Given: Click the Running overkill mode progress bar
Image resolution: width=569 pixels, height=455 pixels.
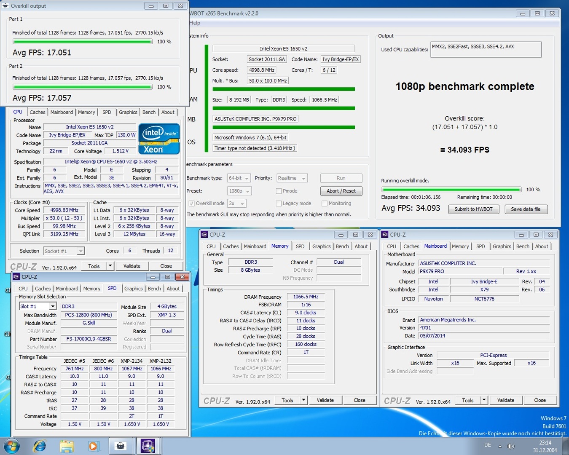Looking at the screenshot, I should (451, 190).
